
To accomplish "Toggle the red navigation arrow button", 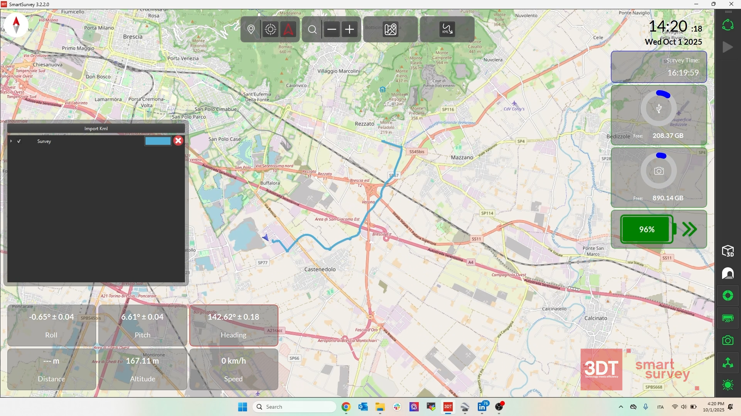I will [x=288, y=29].
